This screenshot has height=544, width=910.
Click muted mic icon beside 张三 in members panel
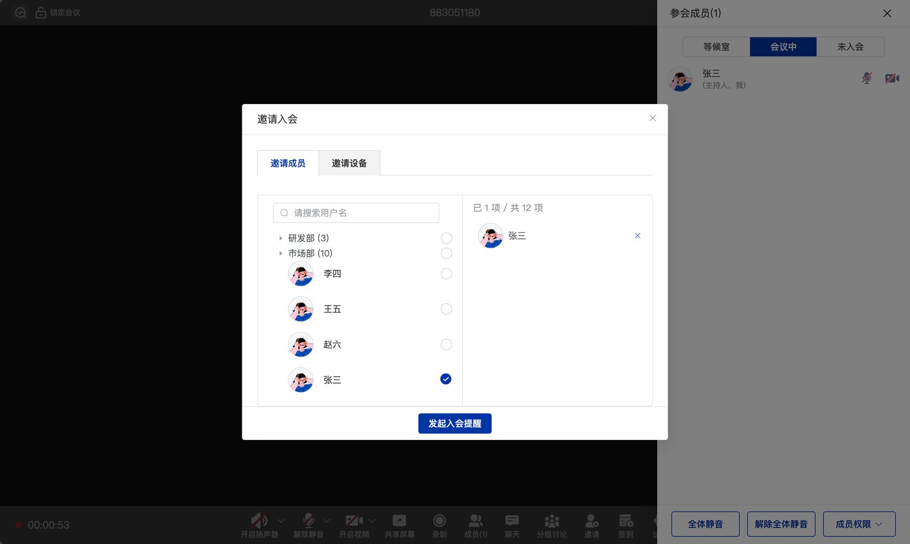[x=867, y=78]
